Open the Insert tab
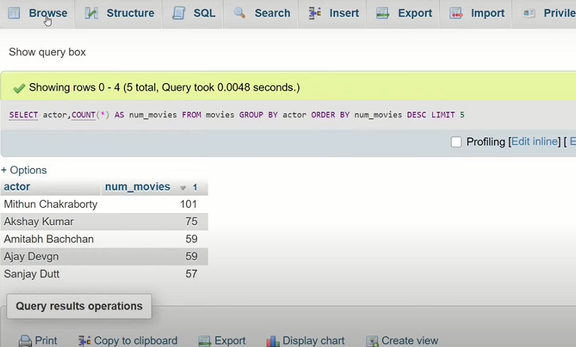 332,13
